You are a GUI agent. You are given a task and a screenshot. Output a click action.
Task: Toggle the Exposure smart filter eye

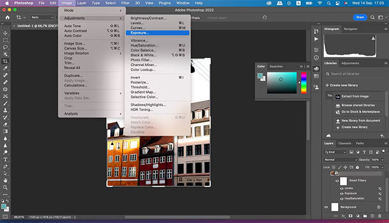click(x=342, y=194)
